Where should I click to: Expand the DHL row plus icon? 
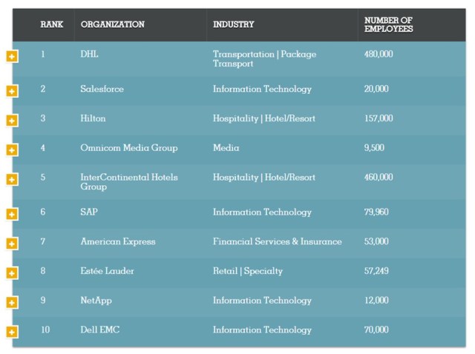[x=12, y=56]
